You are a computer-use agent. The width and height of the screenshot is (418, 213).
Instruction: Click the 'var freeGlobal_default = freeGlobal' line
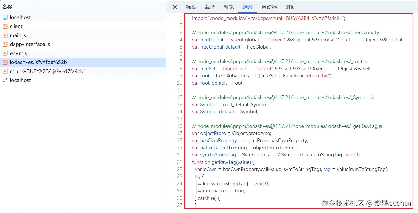231,47
